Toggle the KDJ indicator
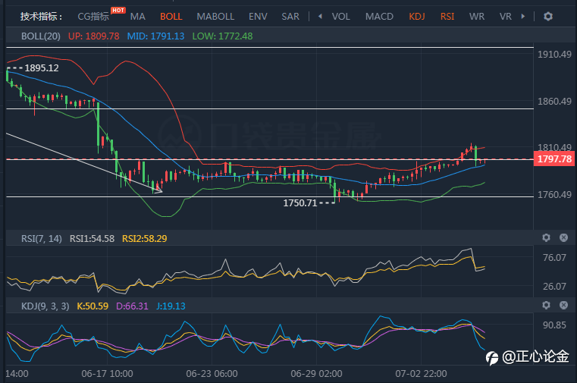Screen dimensions: 577x383 click(417, 17)
